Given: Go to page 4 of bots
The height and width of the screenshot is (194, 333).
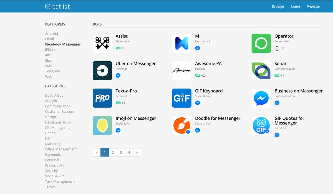Looking at the screenshot, I should [x=129, y=152].
